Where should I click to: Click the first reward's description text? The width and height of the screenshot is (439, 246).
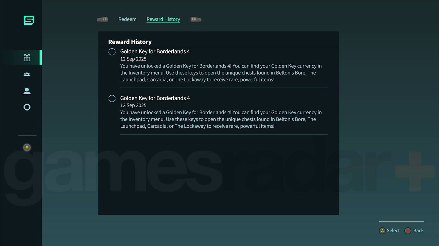(221, 73)
